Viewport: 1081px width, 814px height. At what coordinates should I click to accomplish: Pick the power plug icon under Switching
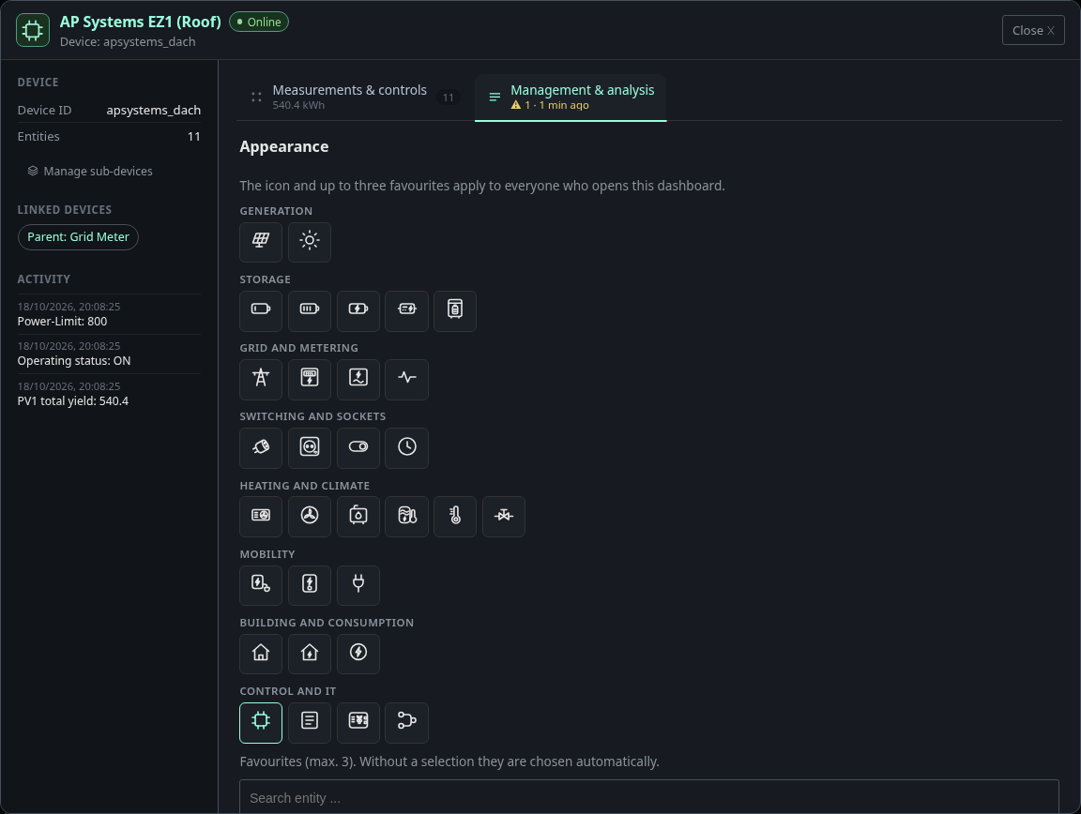click(x=261, y=447)
